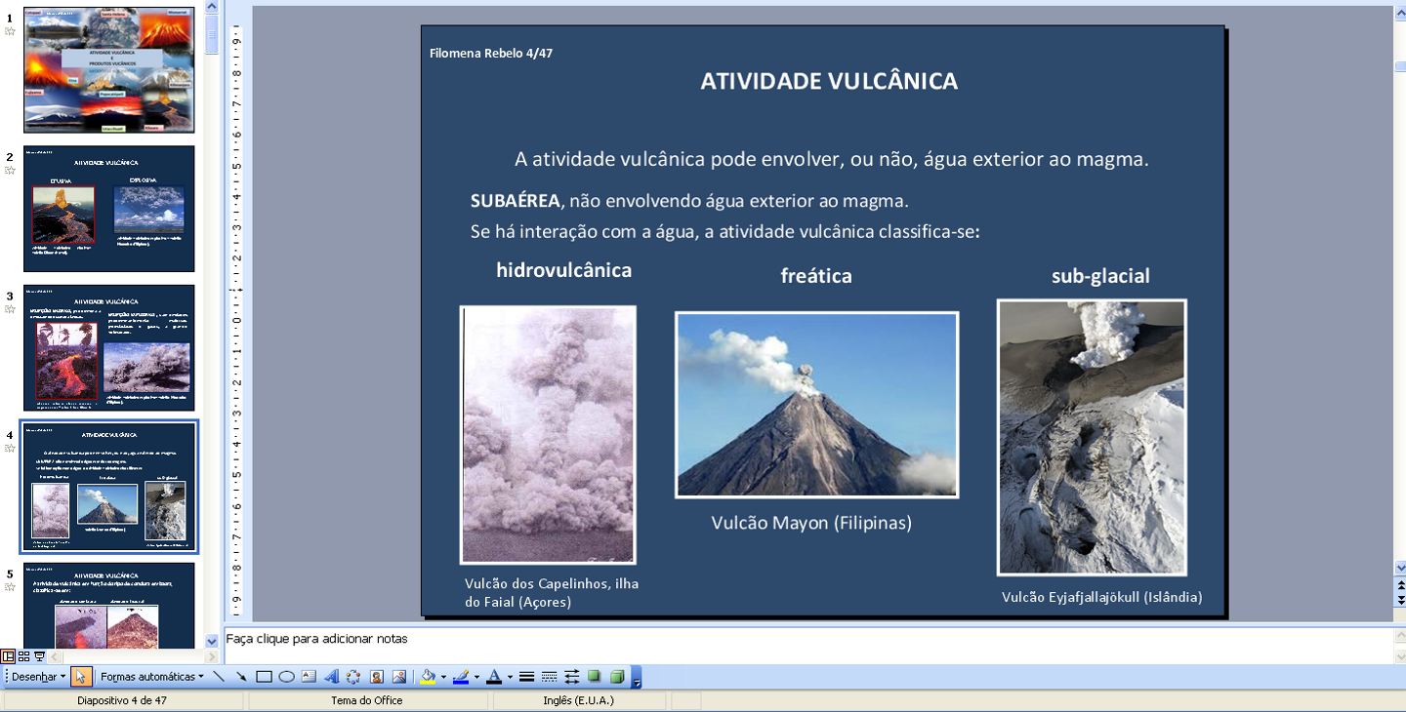The width and height of the screenshot is (1406, 712).
Task: Click status bar 'Diapositivo 4 de 47'
Action: click(122, 700)
